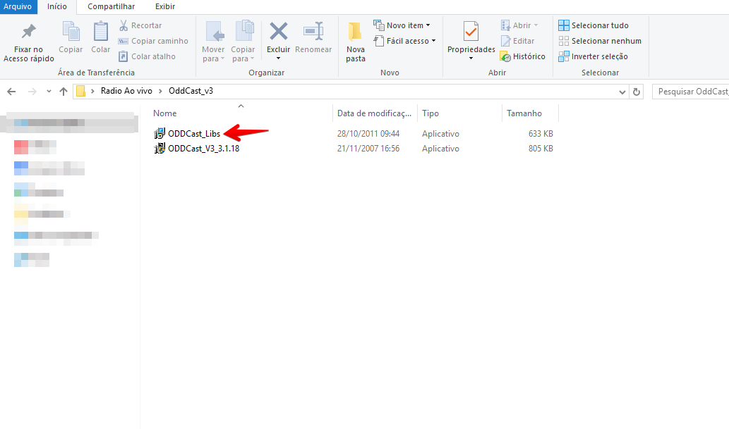This screenshot has width=729, height=429.
Task: Click the Pesquisar OddCast search box
Action: [691, 92]
